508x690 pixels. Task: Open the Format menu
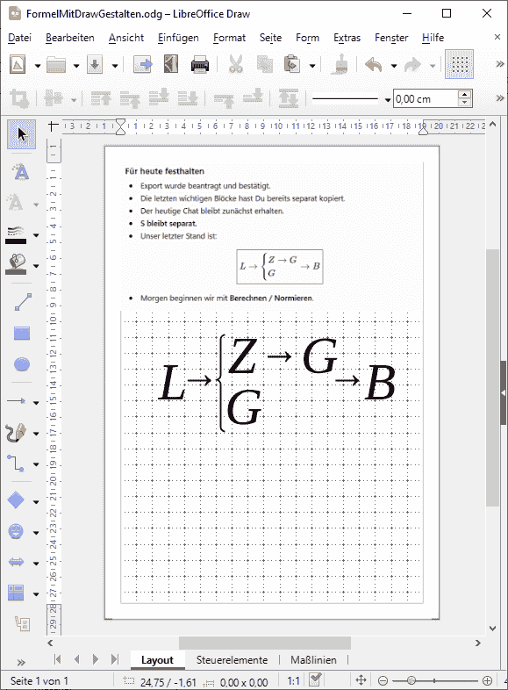pyautogui.click(x=229, y=38)
